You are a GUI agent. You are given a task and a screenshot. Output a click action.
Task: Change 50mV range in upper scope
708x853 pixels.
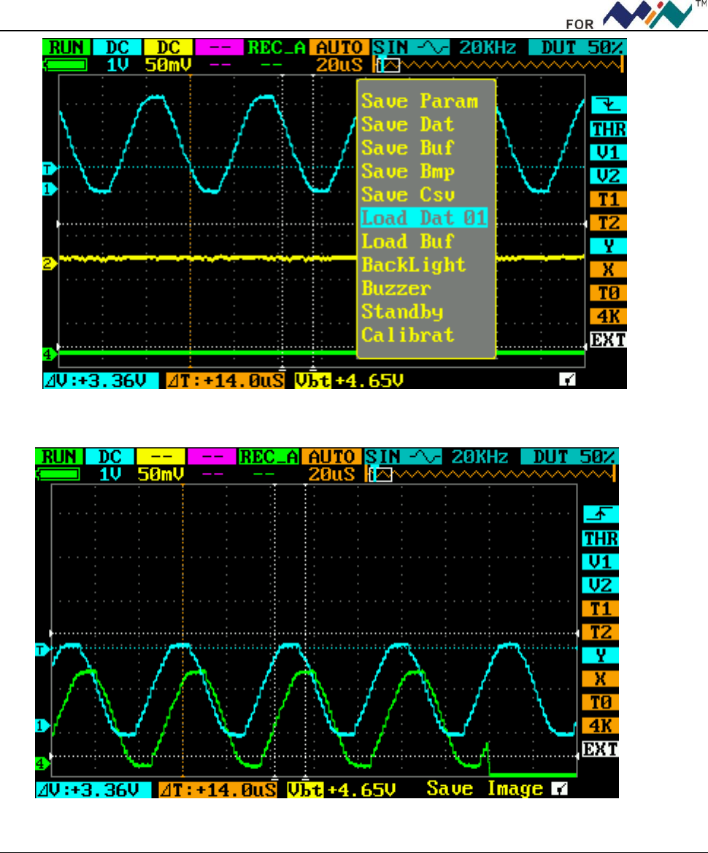coord(169,65)
